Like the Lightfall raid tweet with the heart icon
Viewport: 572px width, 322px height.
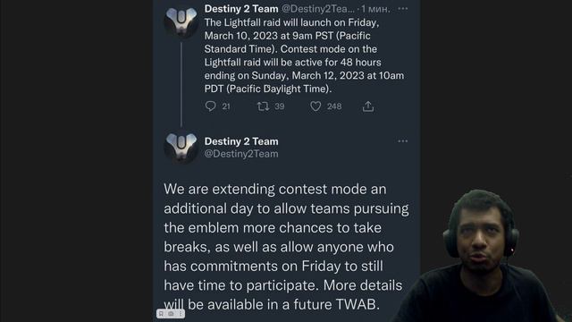pos(315,106)
